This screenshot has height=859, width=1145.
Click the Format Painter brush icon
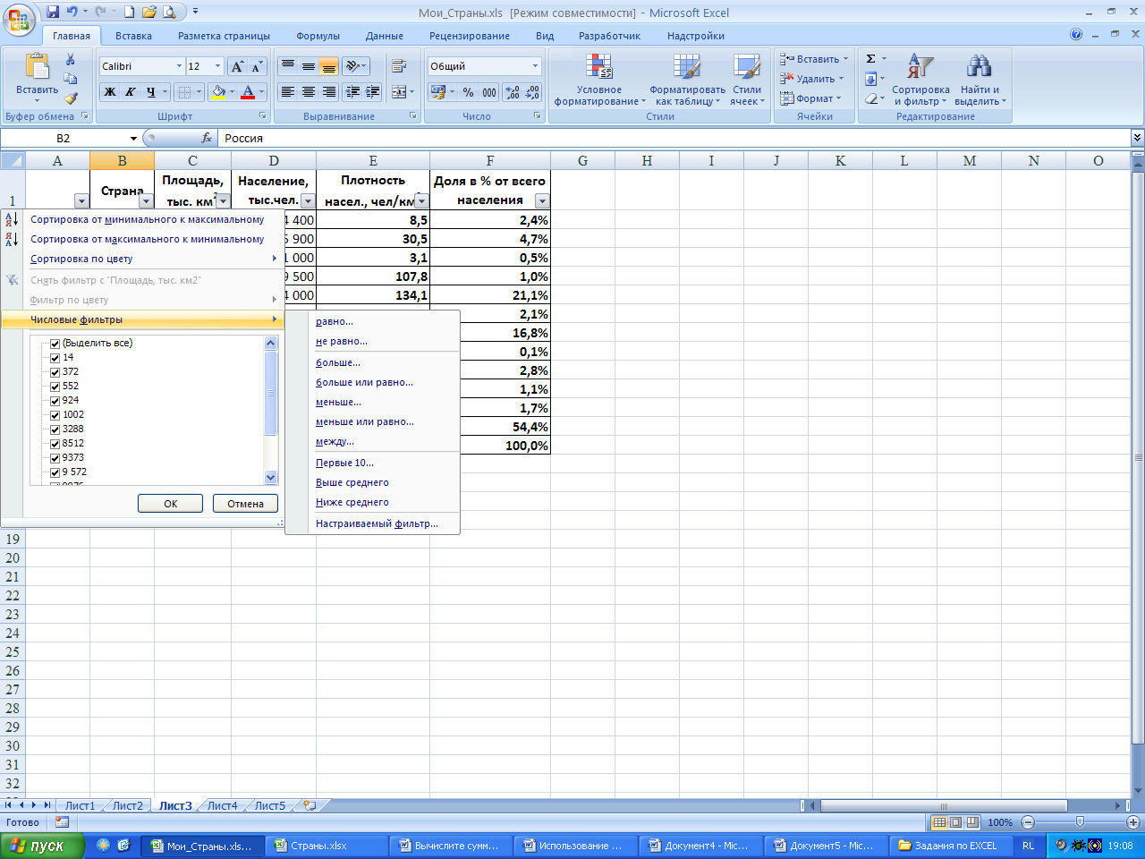(71, 98)
